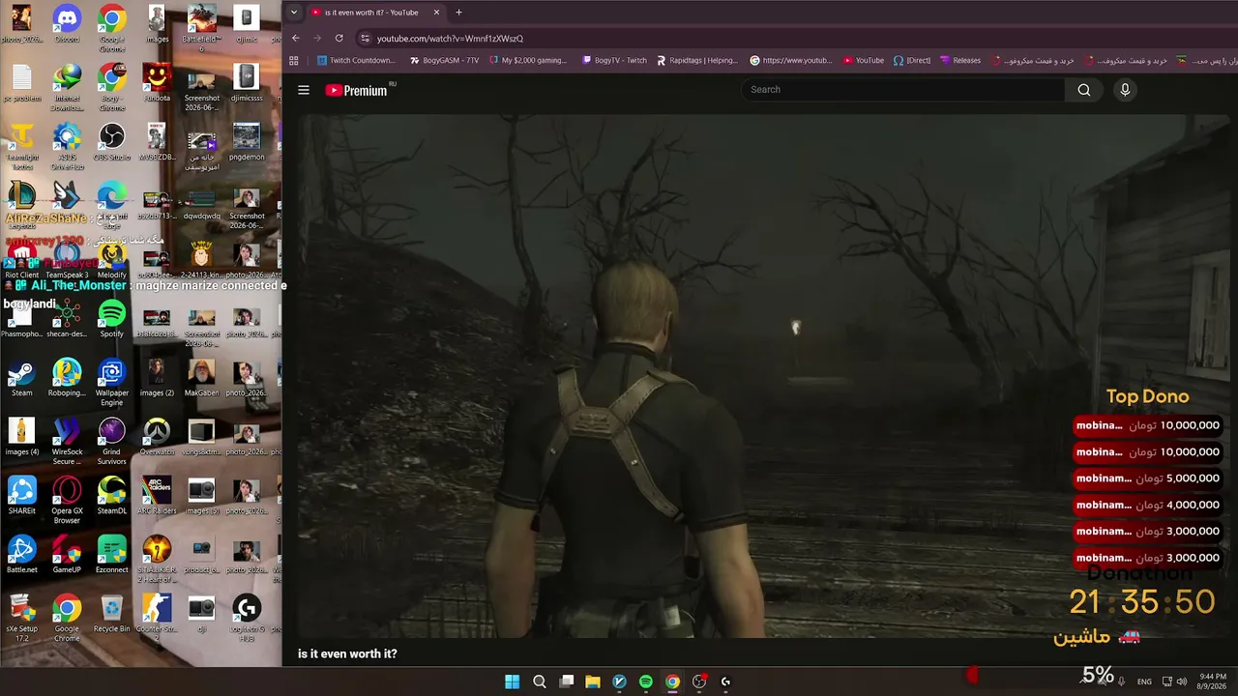Select the Spotify desktop shortcut
Screen dimensions: 1238x696
click(111, 319)
